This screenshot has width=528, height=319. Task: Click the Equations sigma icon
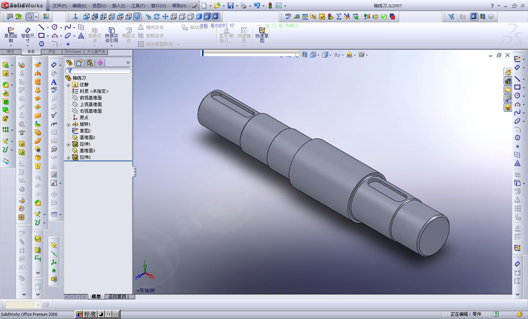pos(338,16)
